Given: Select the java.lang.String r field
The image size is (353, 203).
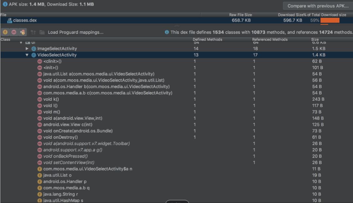Looking at the screenshot, I should click(176, 194).
